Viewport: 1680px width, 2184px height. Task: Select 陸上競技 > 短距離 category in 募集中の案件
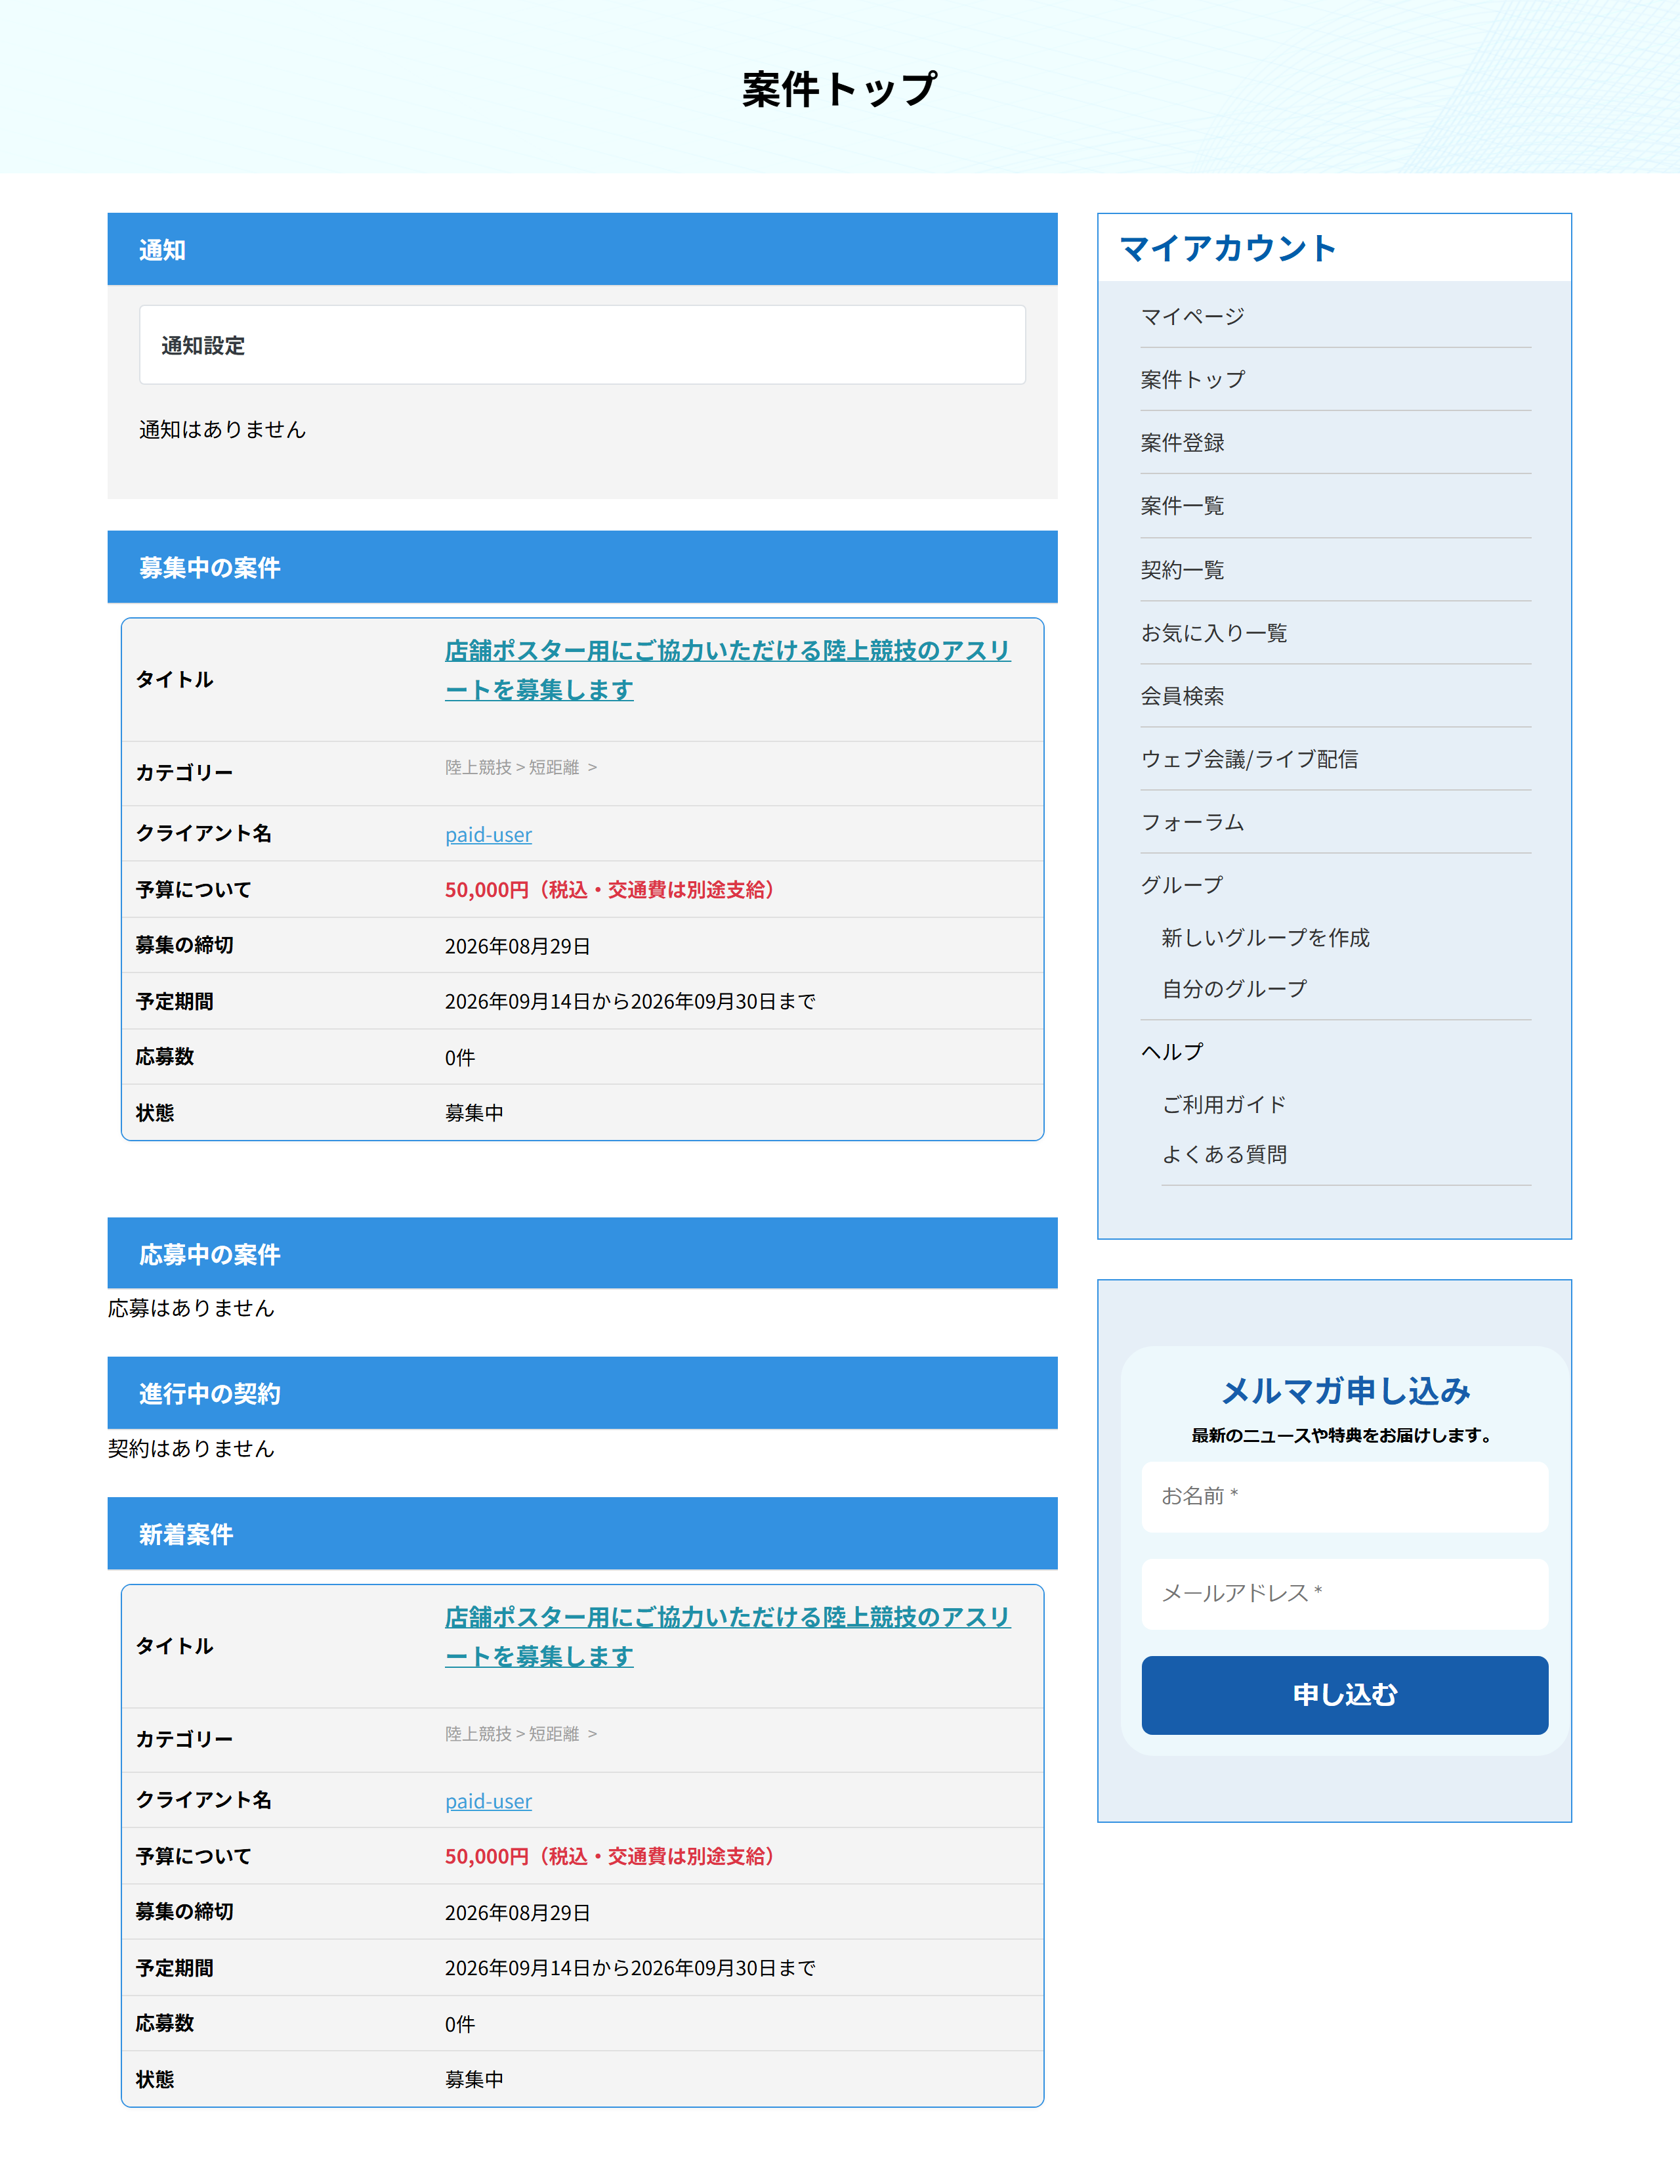tap(520, 767)
